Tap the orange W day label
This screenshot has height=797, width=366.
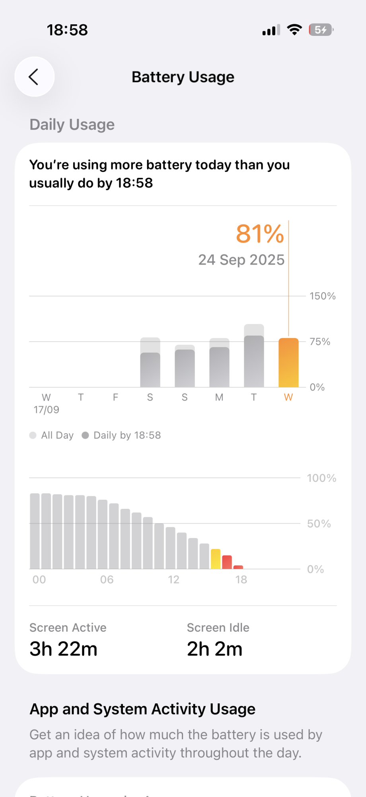click(288, 397)
